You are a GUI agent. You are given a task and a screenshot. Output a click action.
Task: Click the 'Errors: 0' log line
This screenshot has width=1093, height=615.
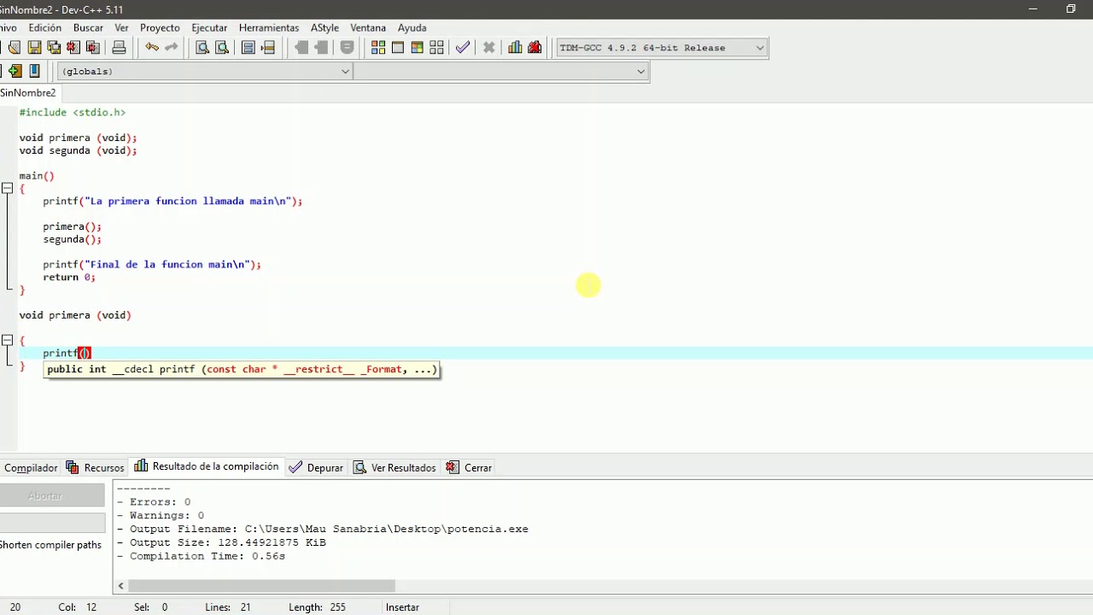coord(154,502)
